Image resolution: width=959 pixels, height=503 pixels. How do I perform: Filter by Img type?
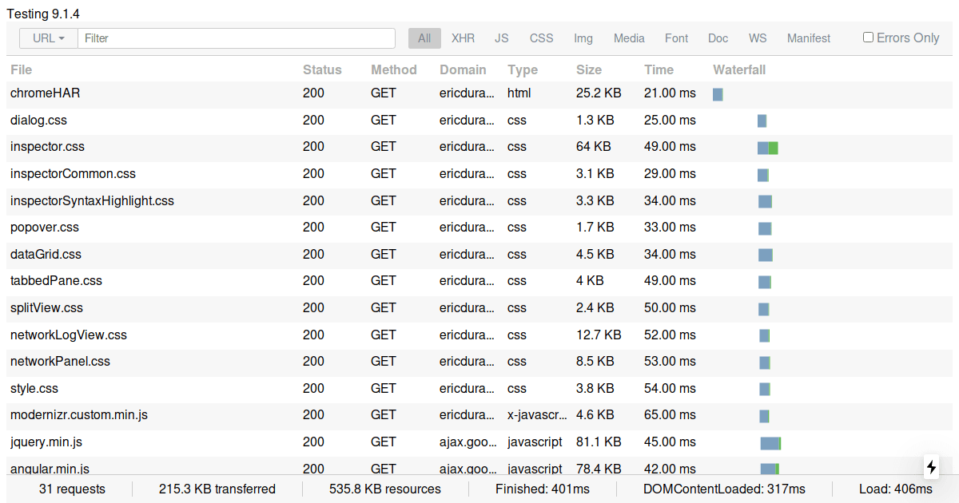583,38
